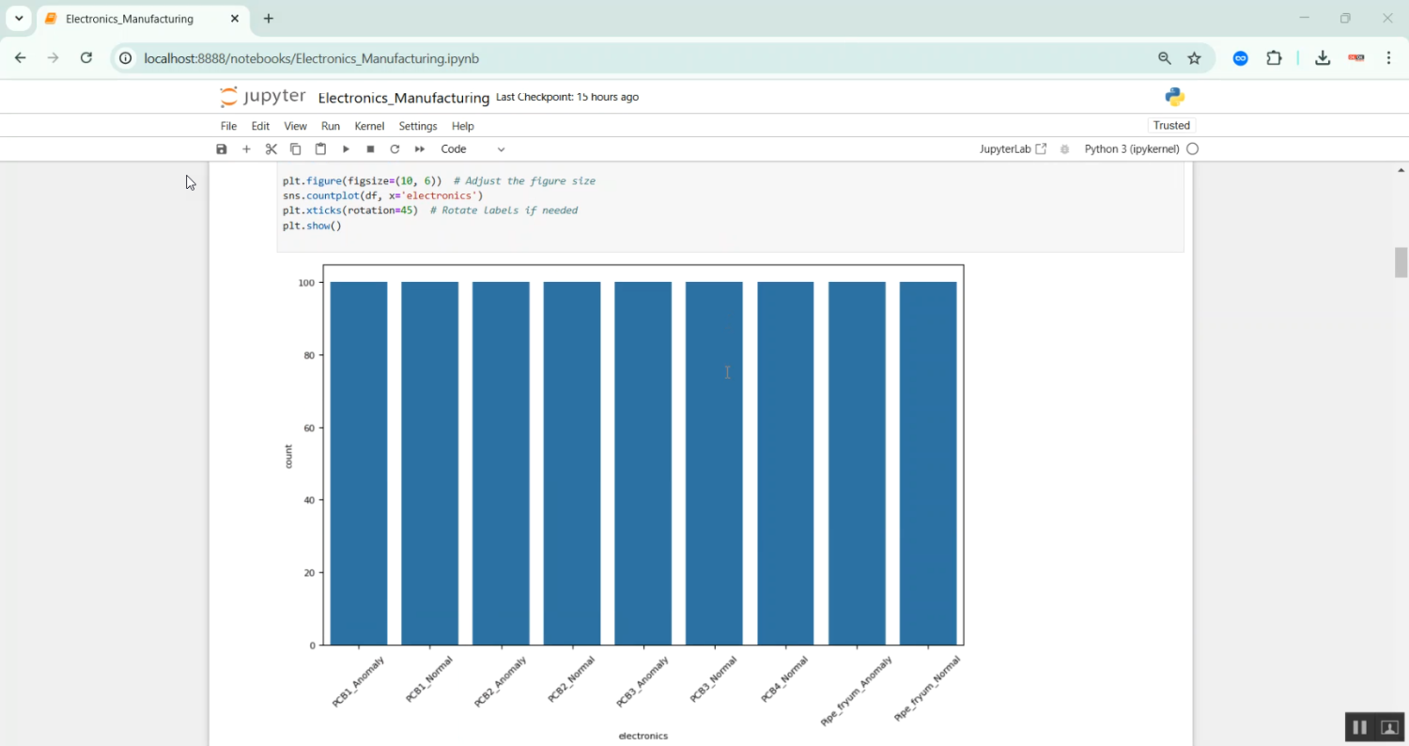Cut the selected cell using the scissors icon
Screen dimensions: 1409x746
(x=271, y=149)
